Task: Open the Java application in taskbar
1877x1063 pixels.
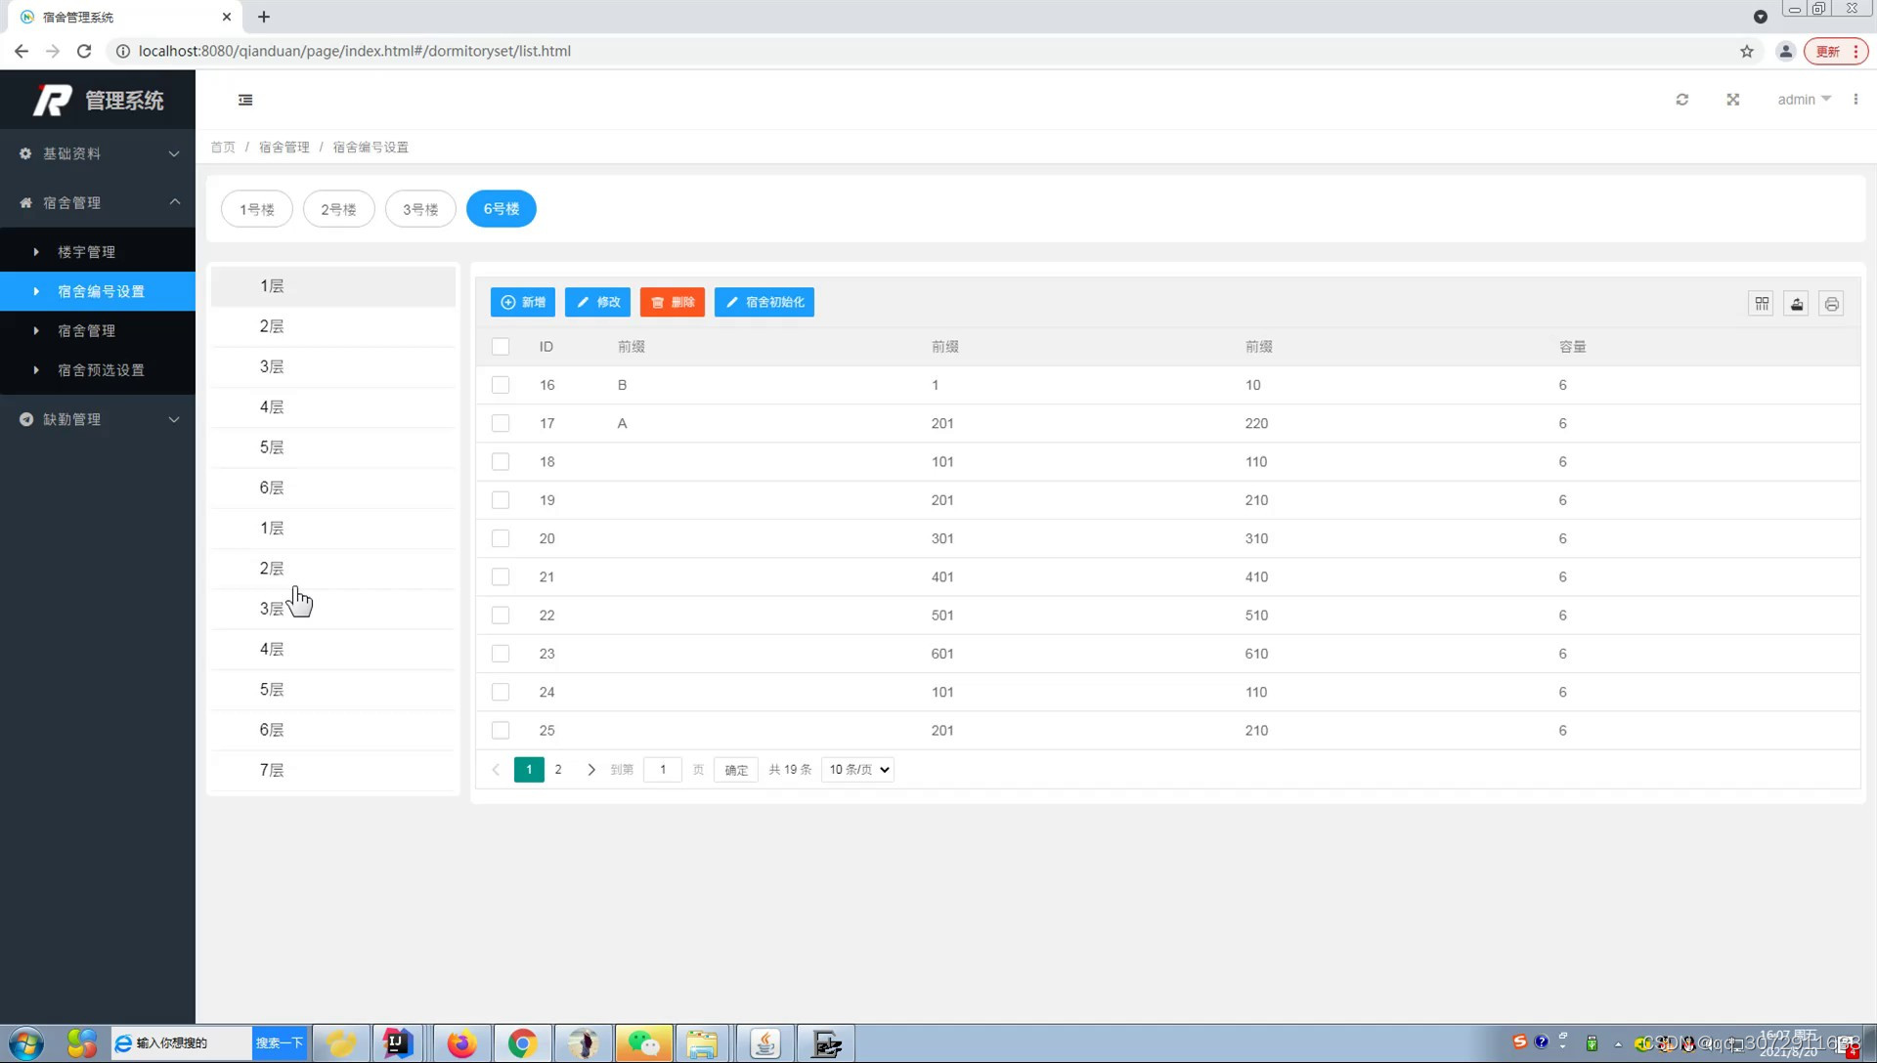Action: [764, 1043]
